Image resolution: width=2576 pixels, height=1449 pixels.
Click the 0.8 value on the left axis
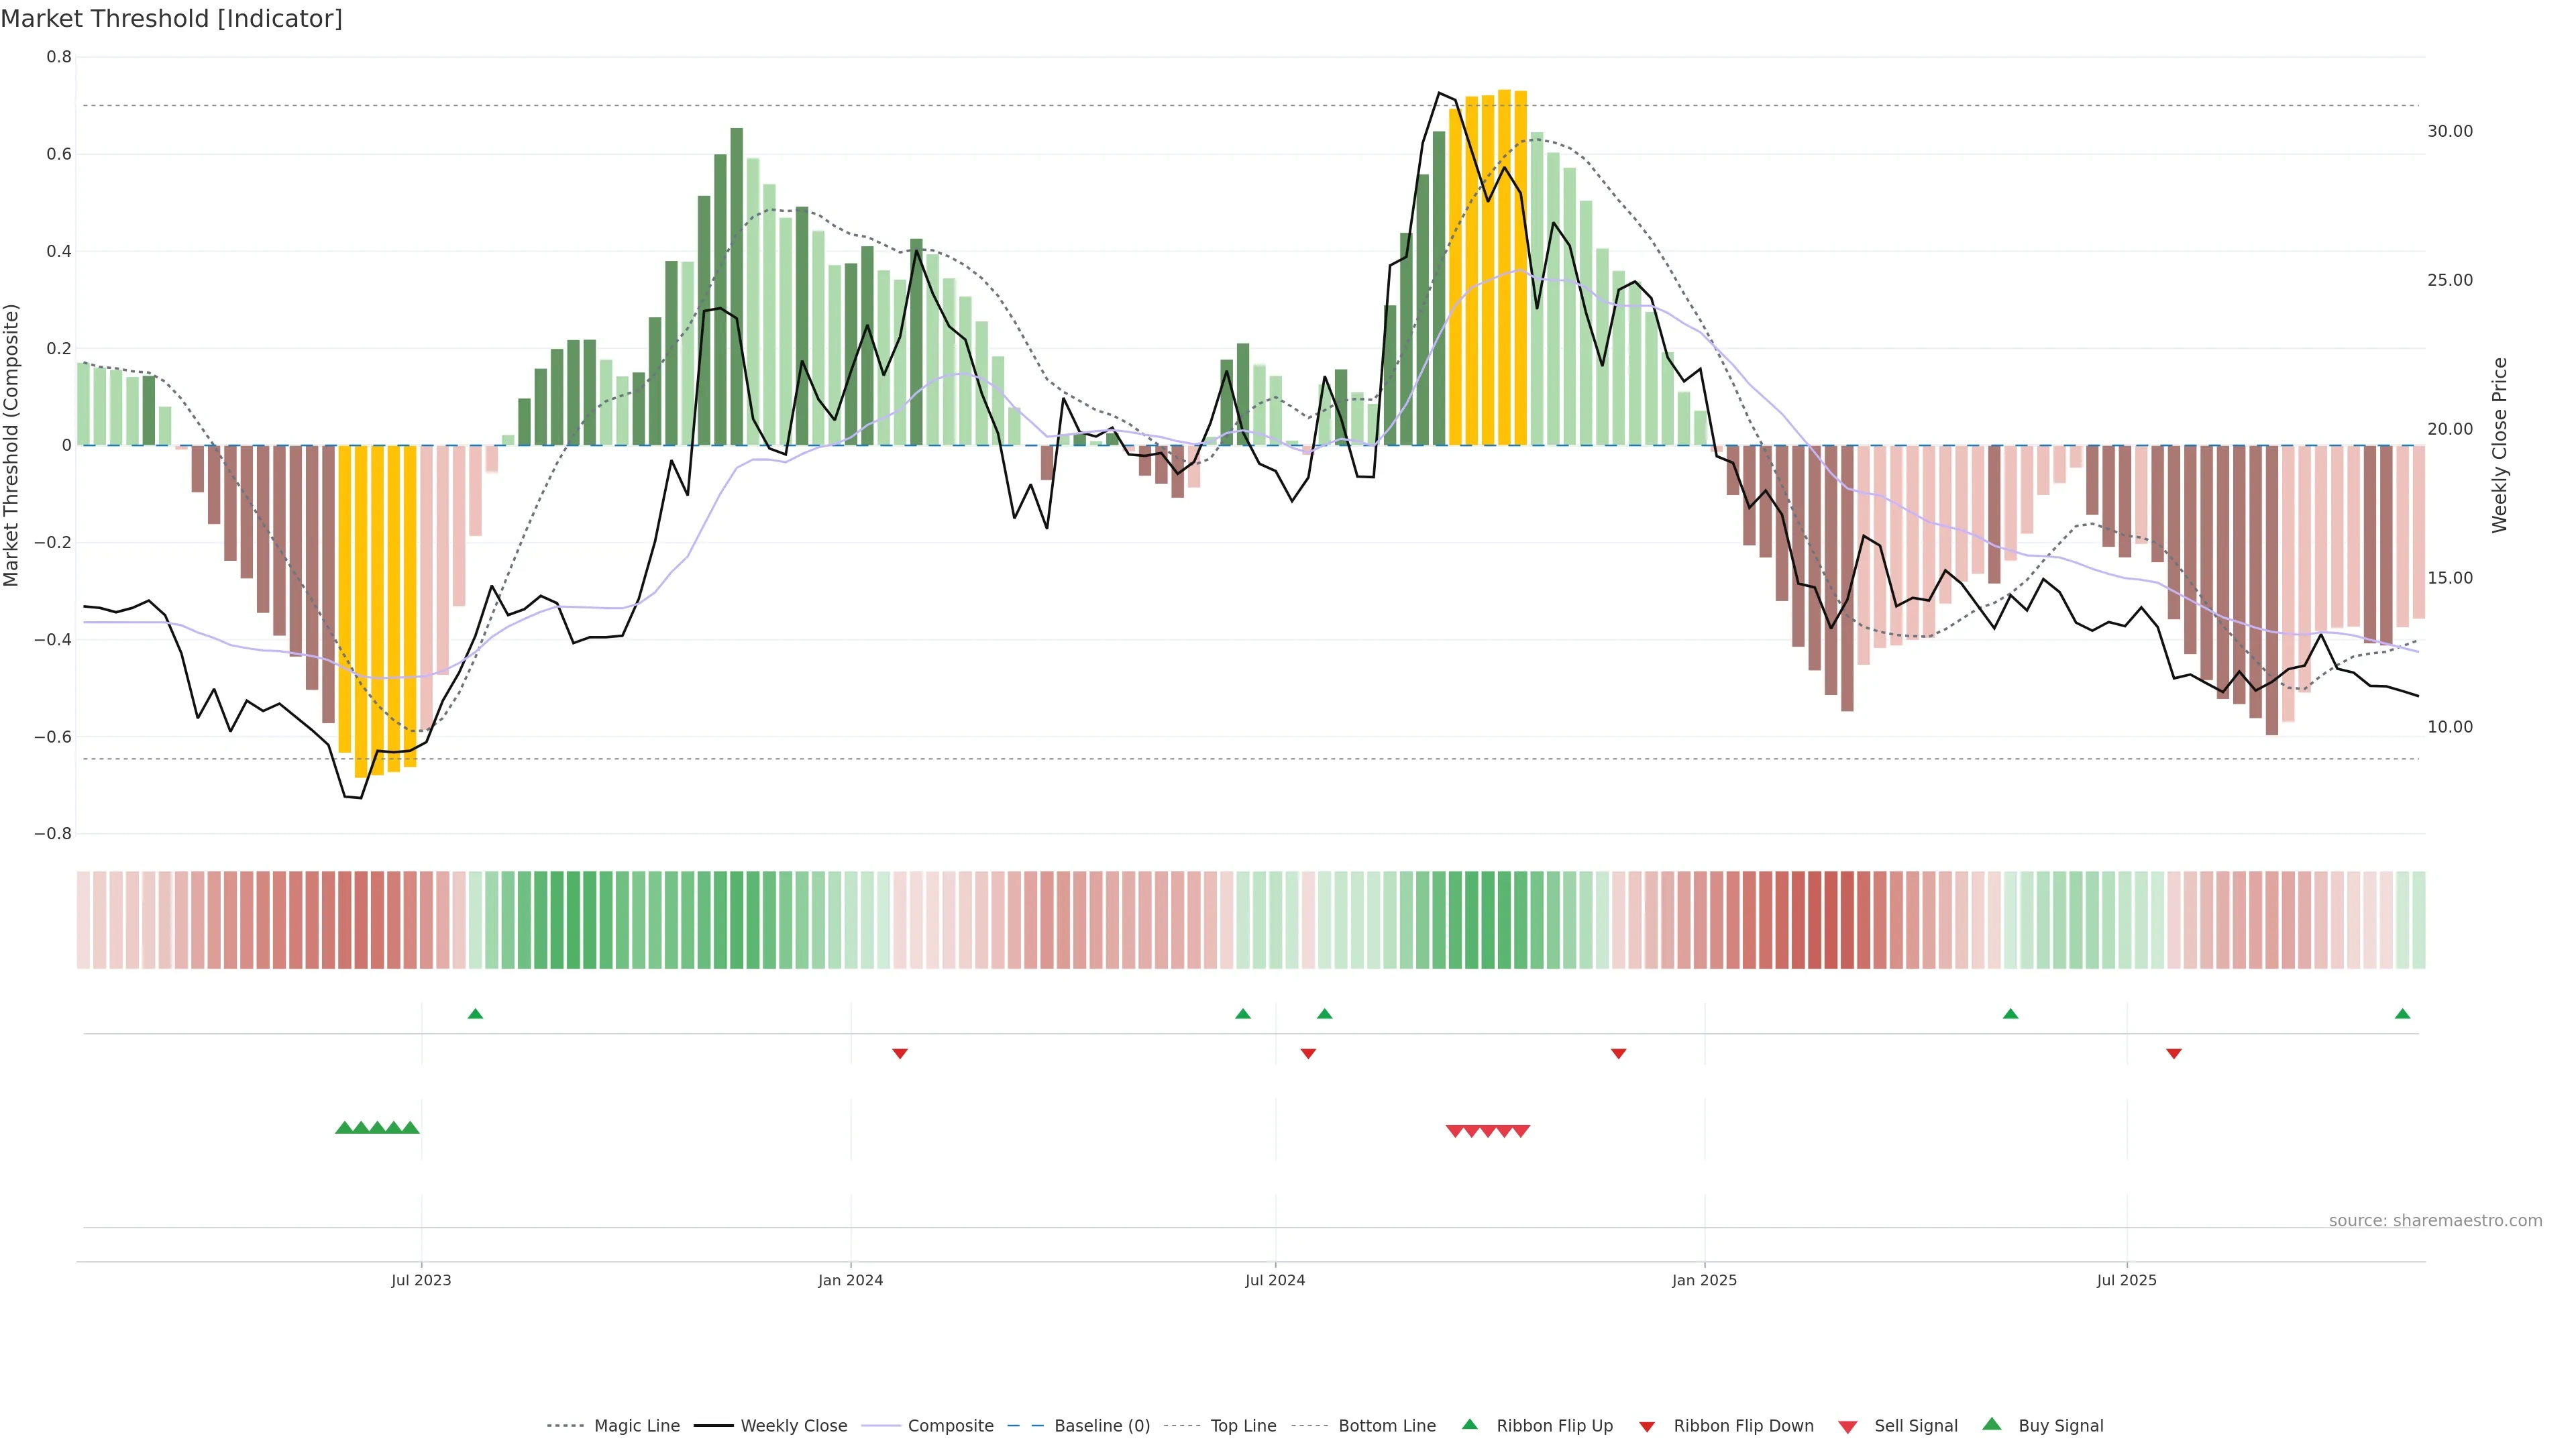pyautogui.click(x=59, y=57)
